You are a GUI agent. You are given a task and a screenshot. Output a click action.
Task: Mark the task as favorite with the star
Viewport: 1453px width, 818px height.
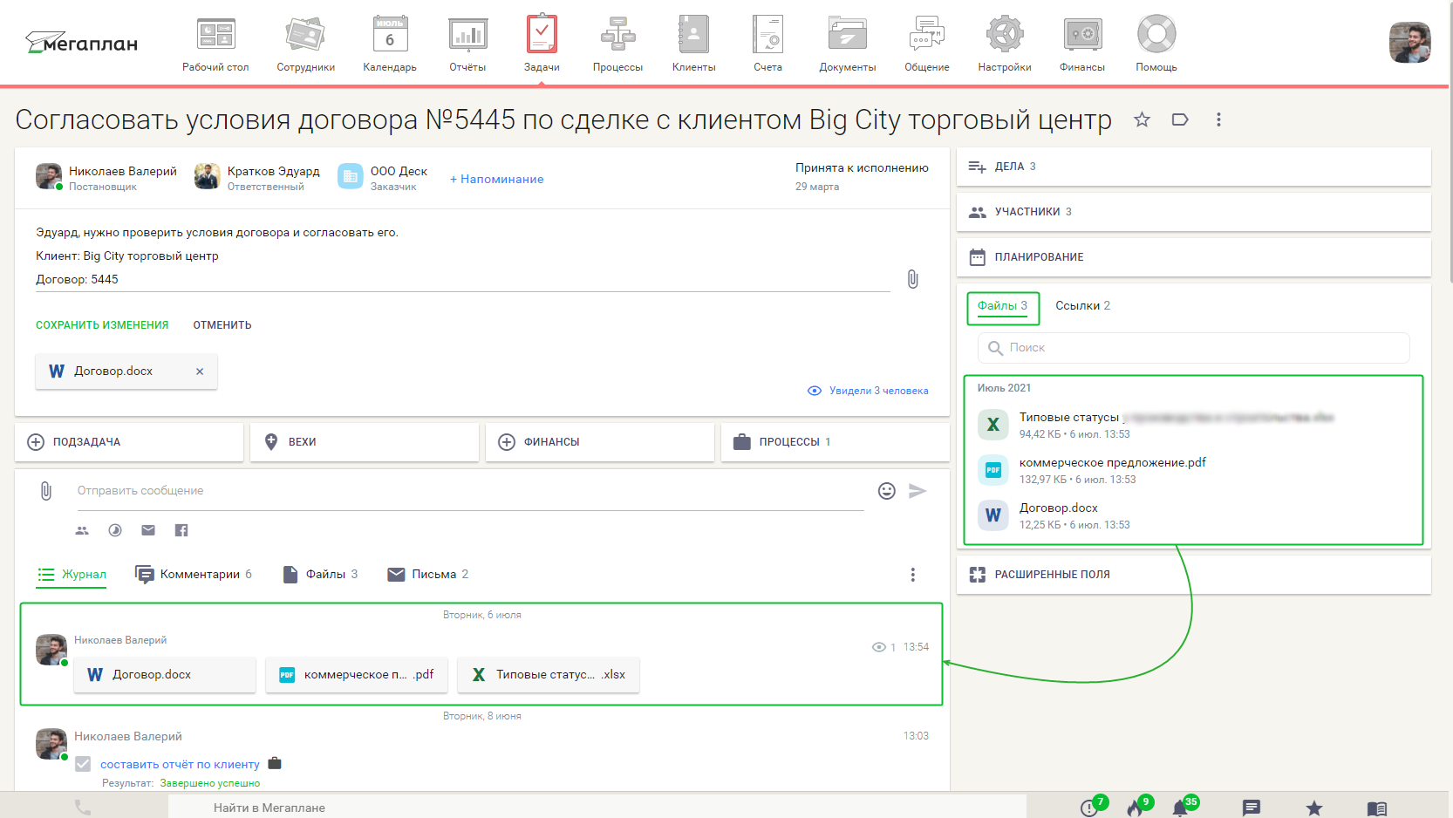[x=1142, y=119]
